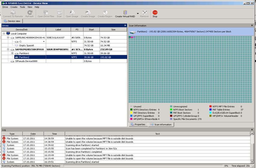This screenshot has height=168, width=256.
Task: Click the Create Image icon
Action: 88,13
